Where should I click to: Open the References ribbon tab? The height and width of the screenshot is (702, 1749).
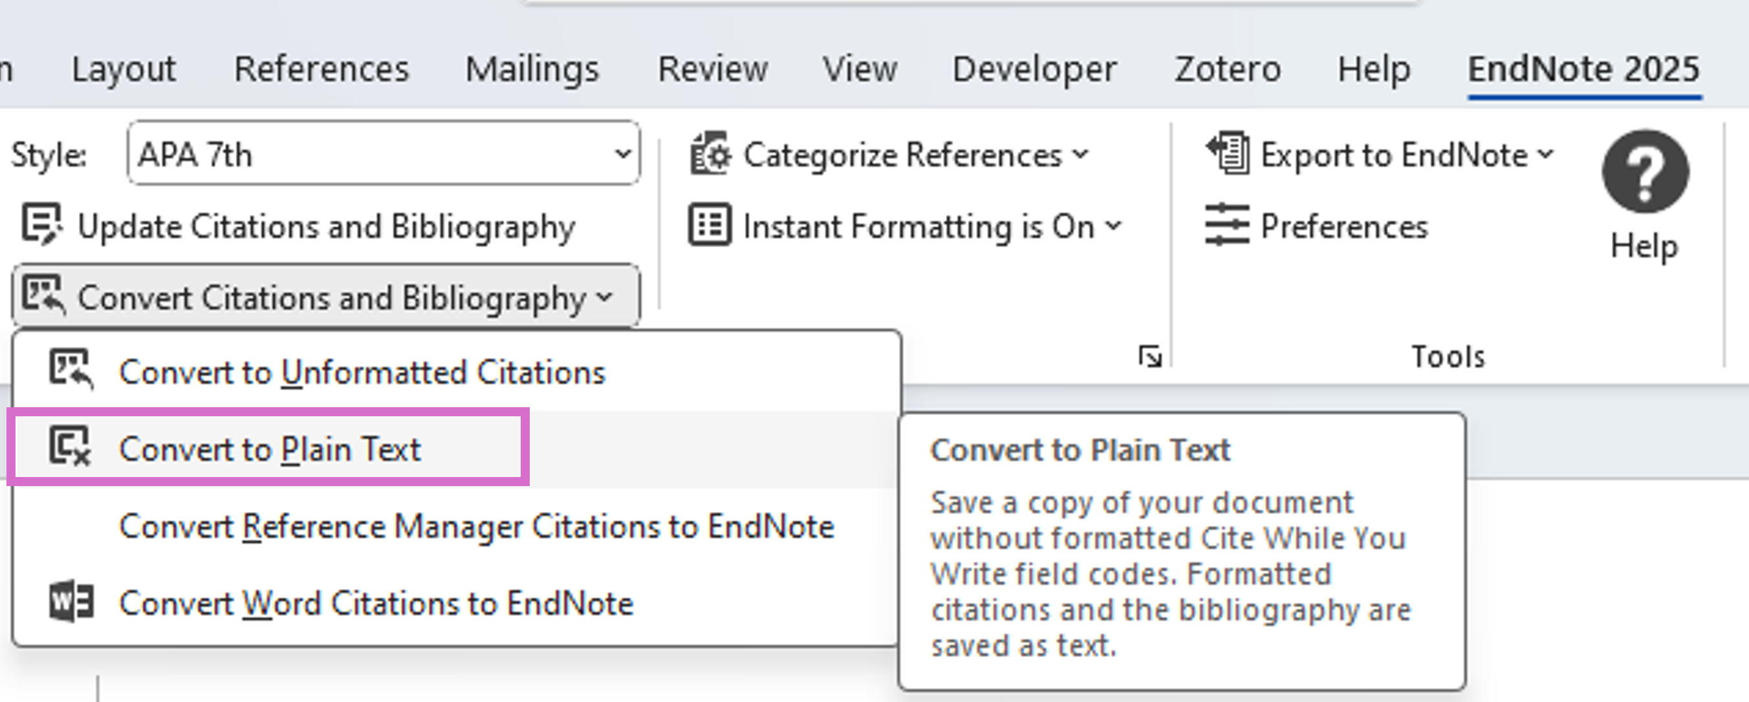pos(322,69)
